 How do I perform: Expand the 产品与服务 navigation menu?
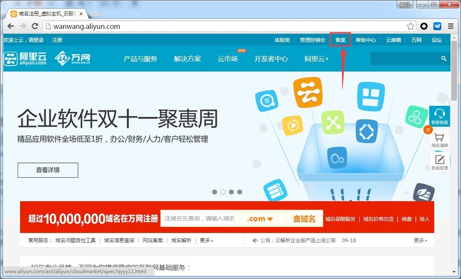tap(140, 59)
